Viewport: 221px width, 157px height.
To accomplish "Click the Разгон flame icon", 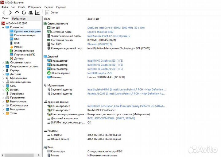I will pos(12,47).
